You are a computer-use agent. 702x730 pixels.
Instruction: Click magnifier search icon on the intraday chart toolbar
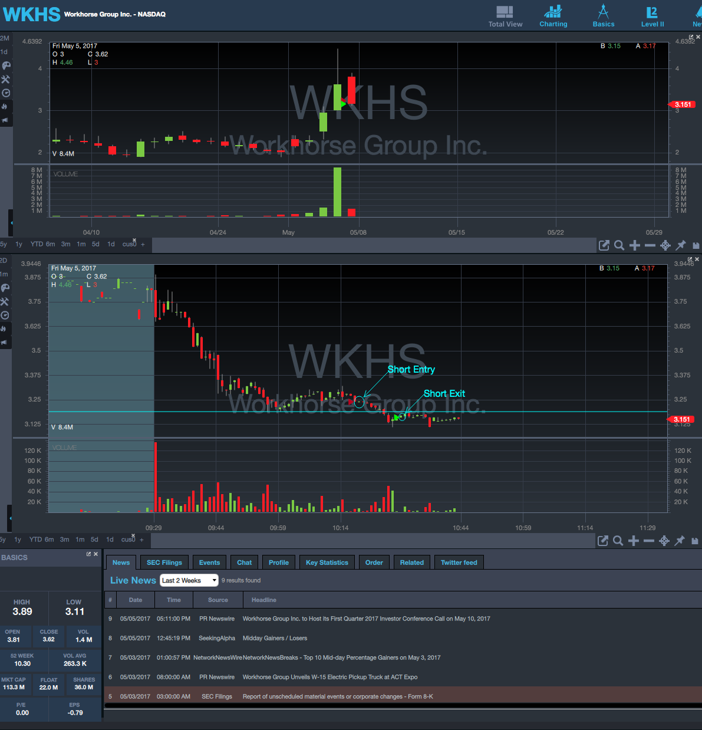(x=618, y=541)
